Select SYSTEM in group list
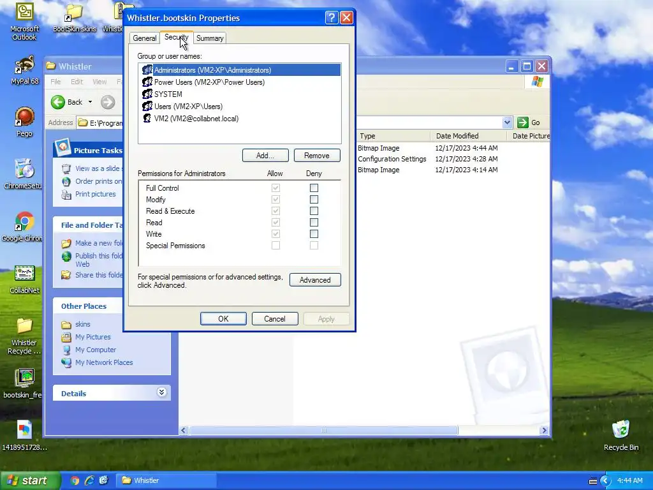Viewport: 653px width, 490px height. pos(240,94)
